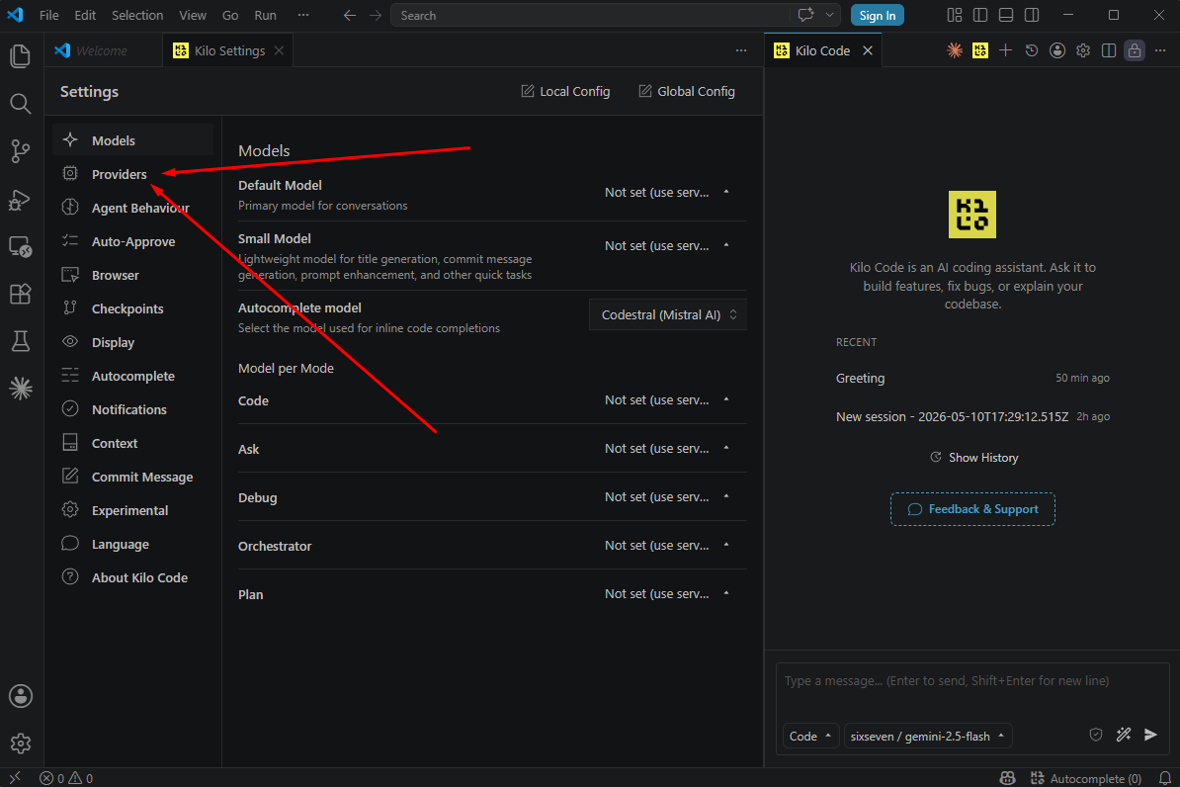
Task: Click Feedback & Support button
Action: point(973,509)
